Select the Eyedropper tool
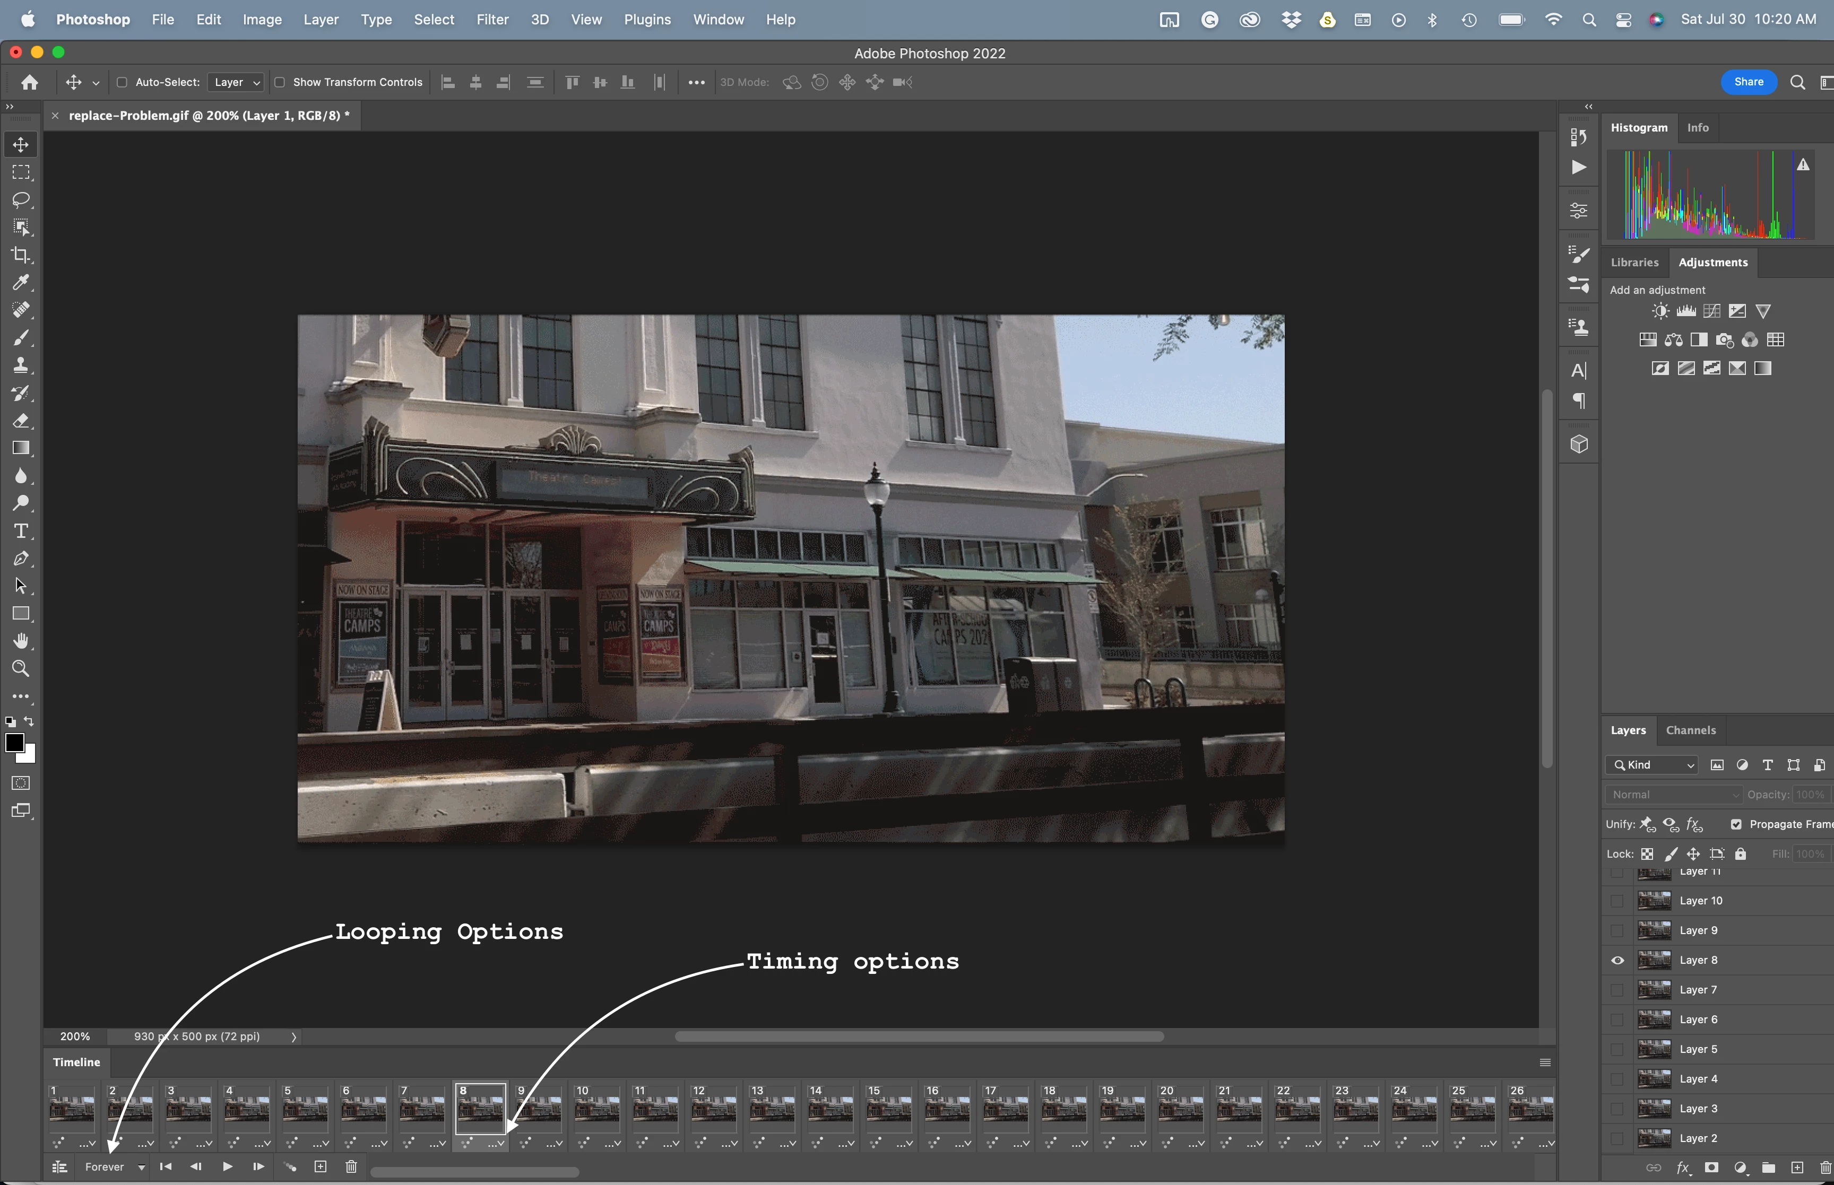Screen dimensions: 1834x1185 21,282
